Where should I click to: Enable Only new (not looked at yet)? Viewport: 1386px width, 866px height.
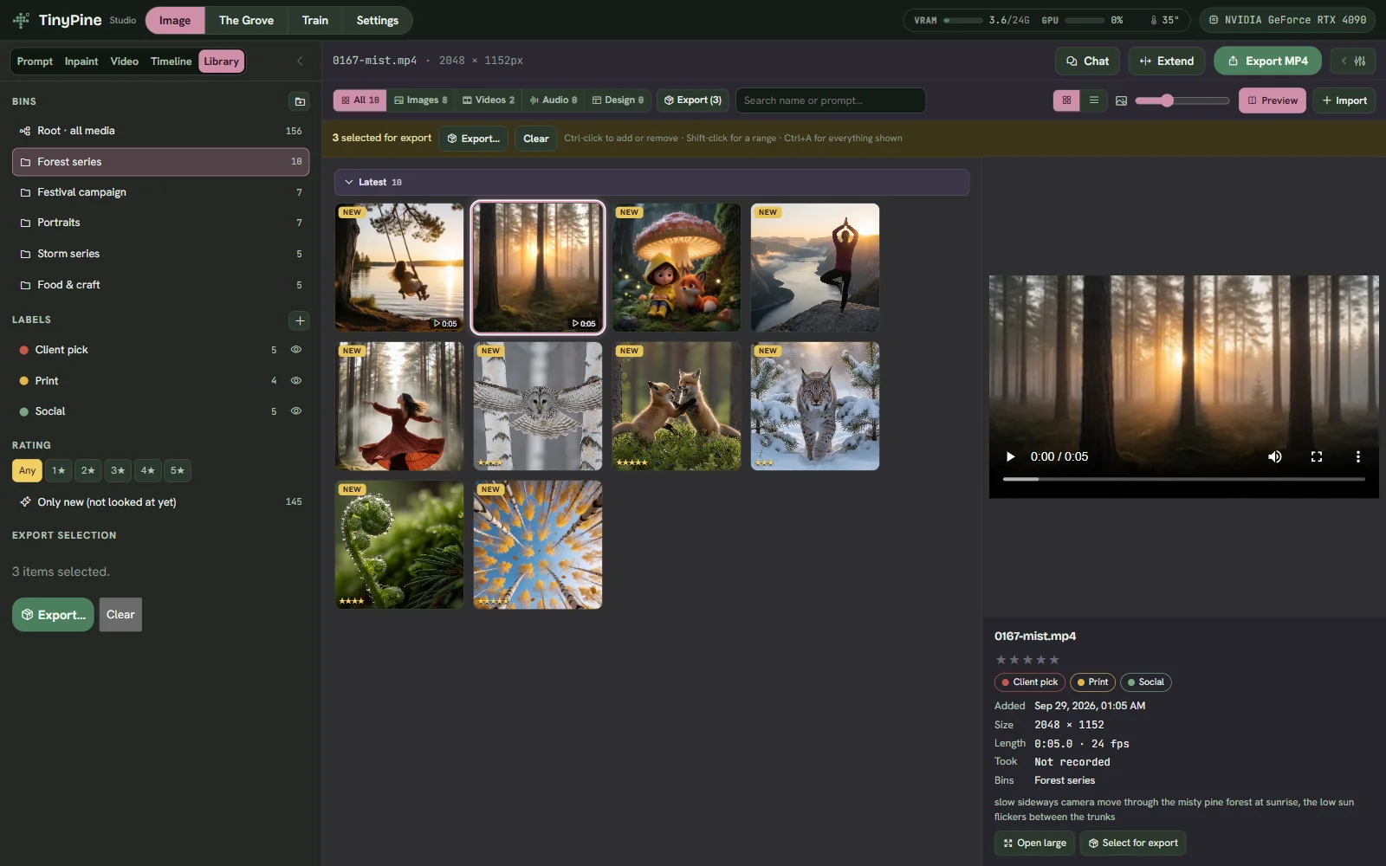coord(160,502)
